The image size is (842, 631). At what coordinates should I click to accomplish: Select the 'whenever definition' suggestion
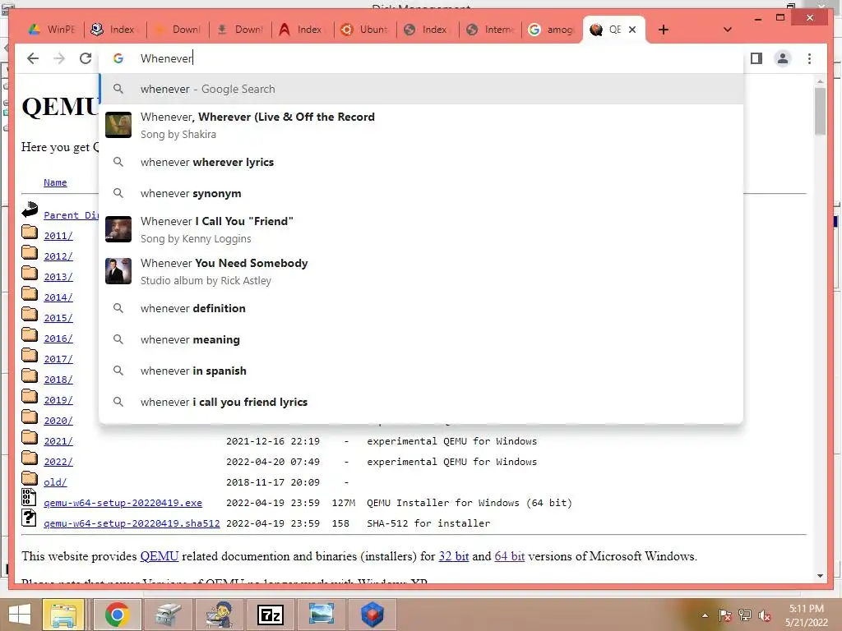[422, 309]
